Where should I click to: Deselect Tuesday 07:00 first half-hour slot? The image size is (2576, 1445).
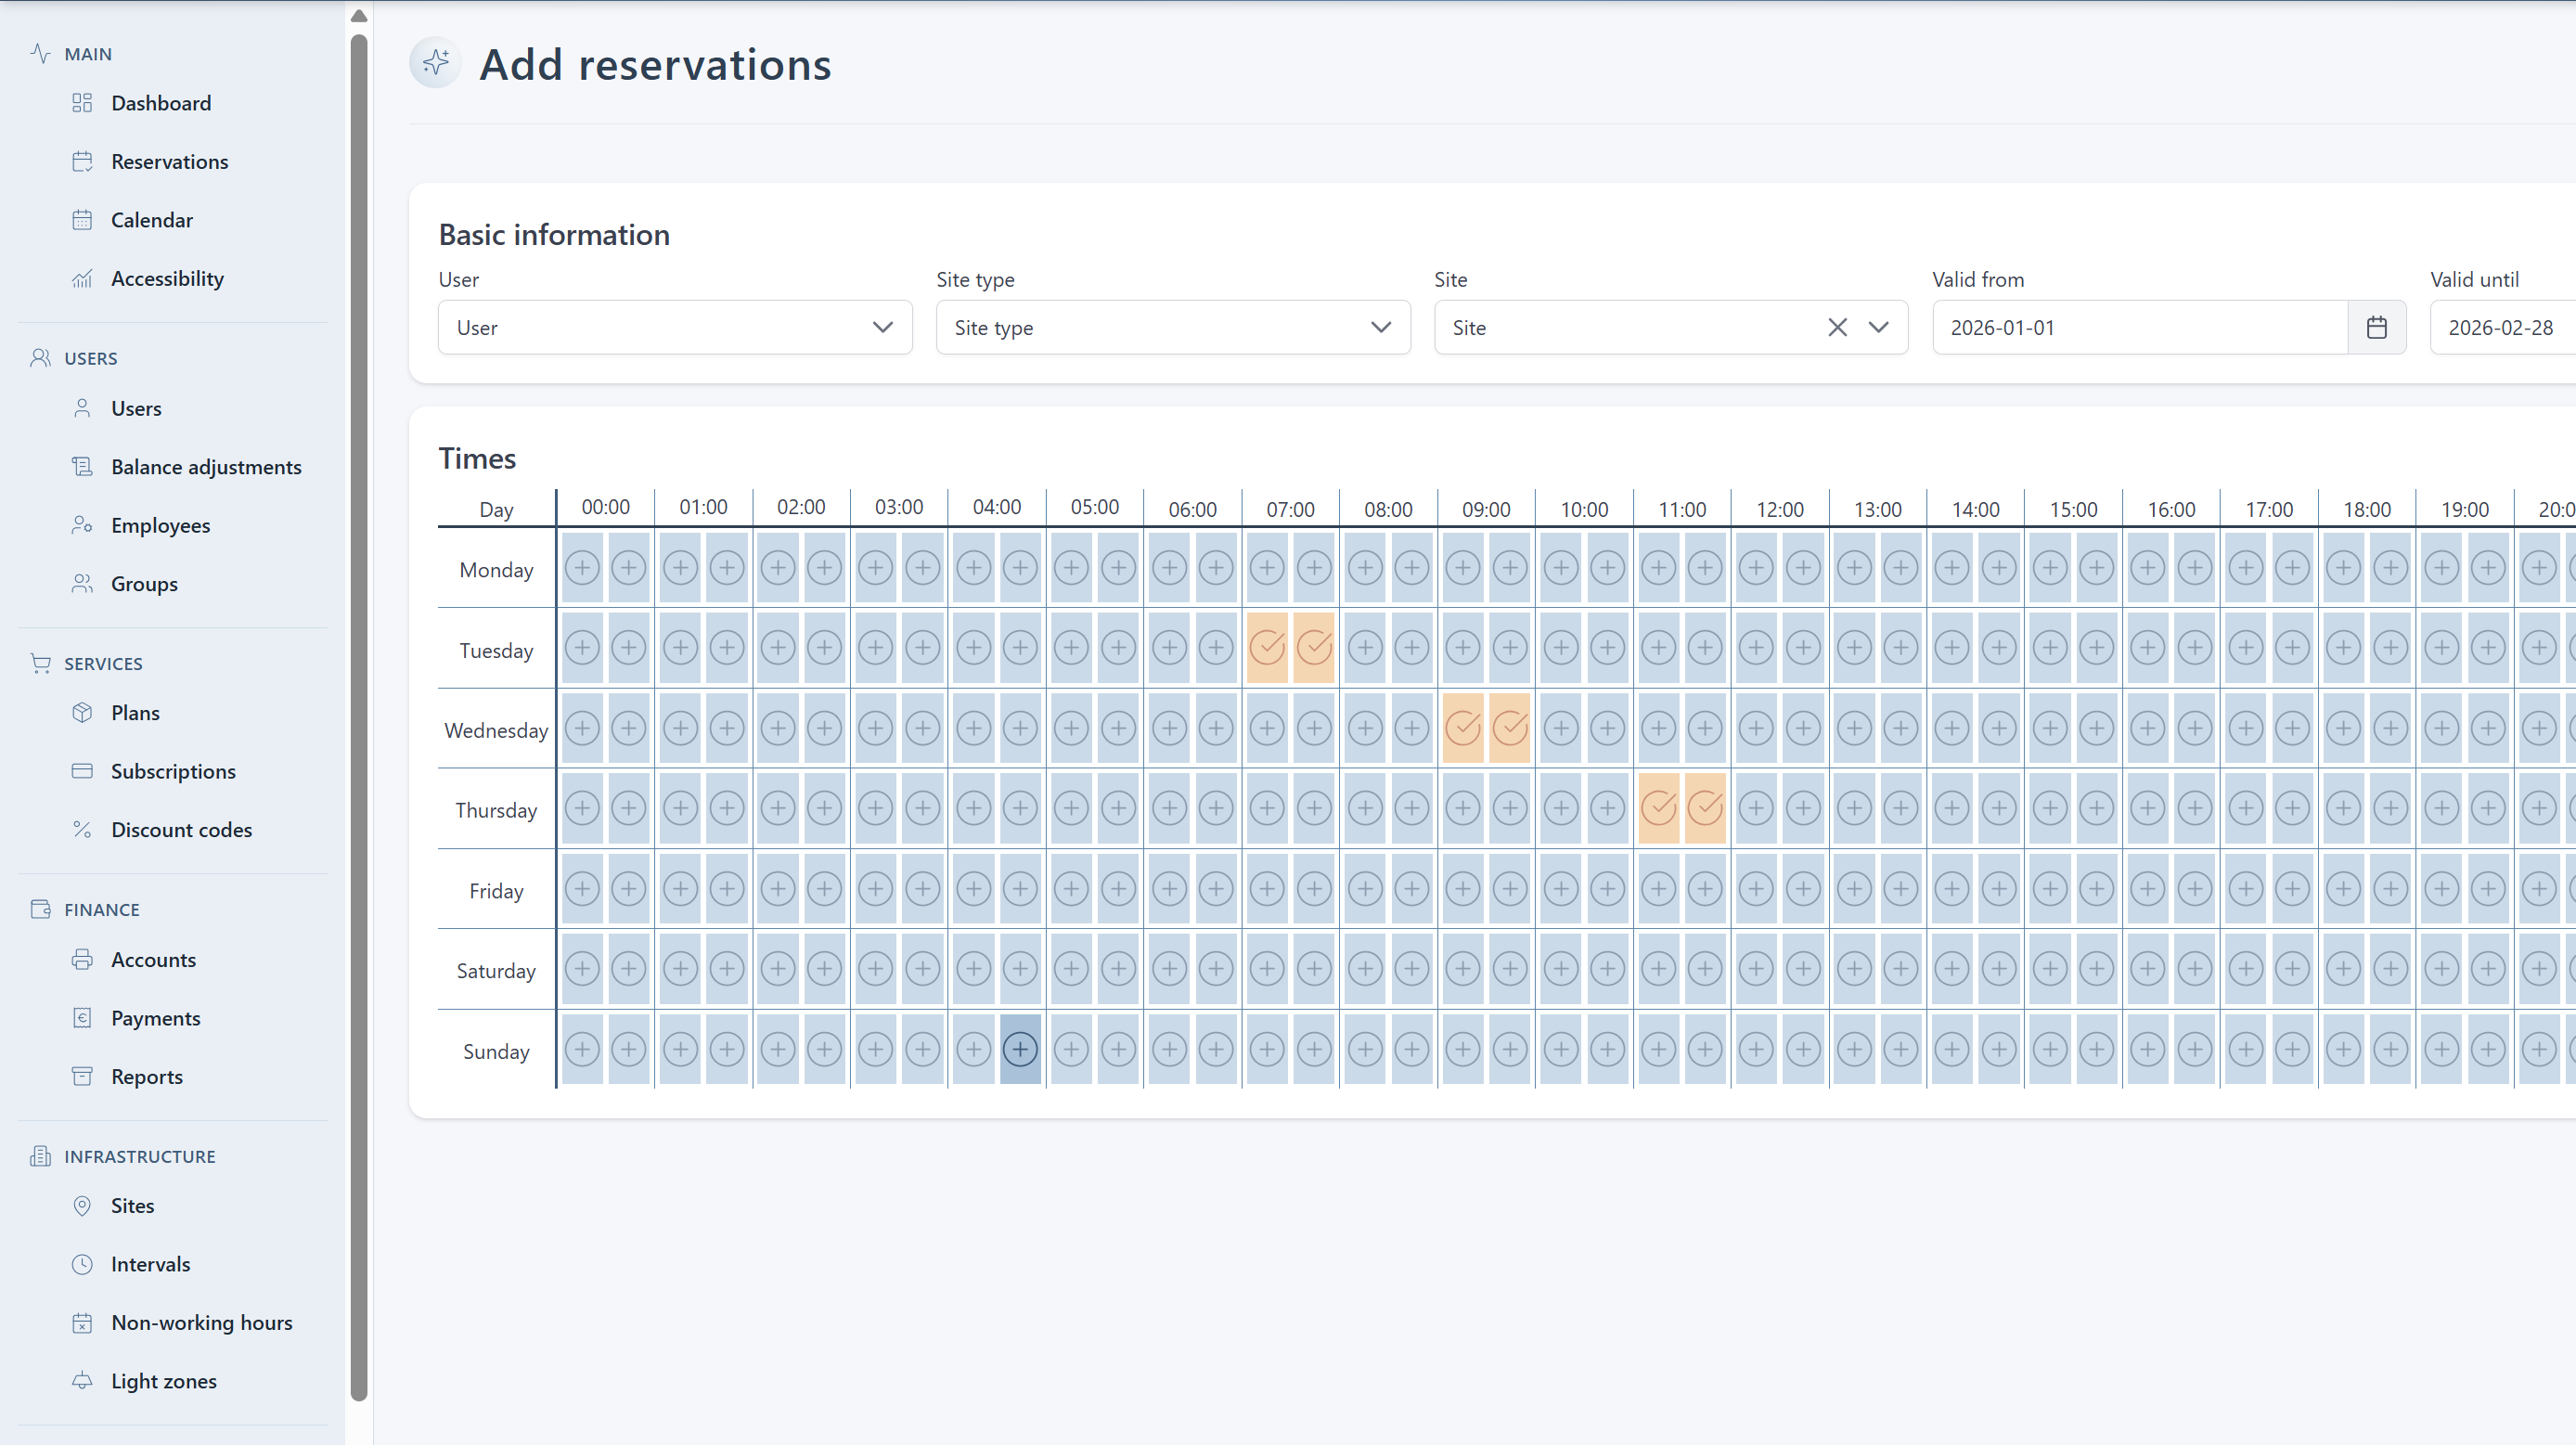tap(1267, 648)
